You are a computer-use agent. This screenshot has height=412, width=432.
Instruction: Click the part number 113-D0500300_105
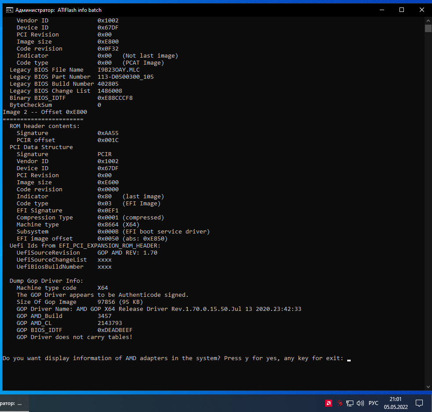point(126,77)
